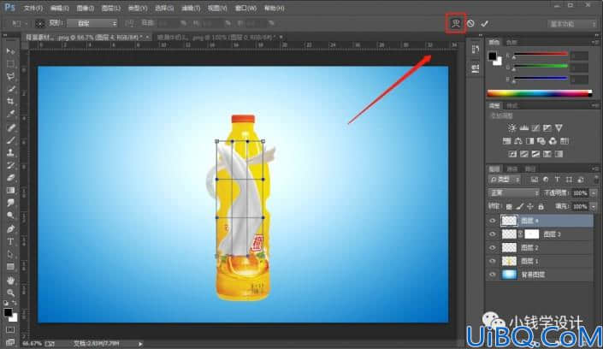The image size is (603, 349).
Task: Commit the warp transform
Action: [x=485, y=23]
